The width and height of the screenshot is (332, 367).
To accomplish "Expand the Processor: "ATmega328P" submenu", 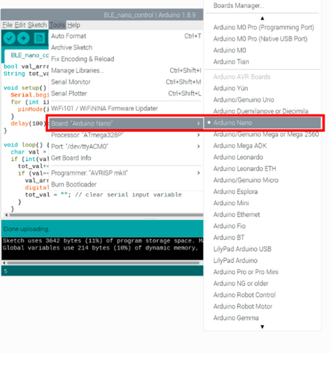I will pyautogui.click(x=125, y=135).
